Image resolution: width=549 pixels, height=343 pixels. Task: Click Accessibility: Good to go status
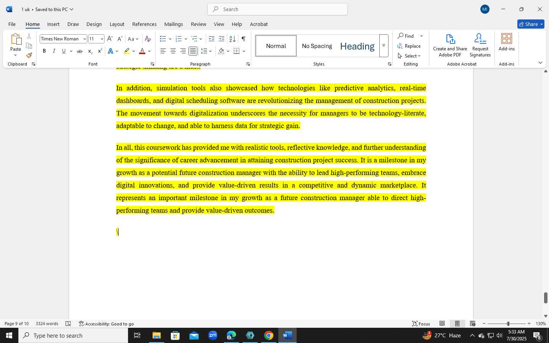coord(106,324)
